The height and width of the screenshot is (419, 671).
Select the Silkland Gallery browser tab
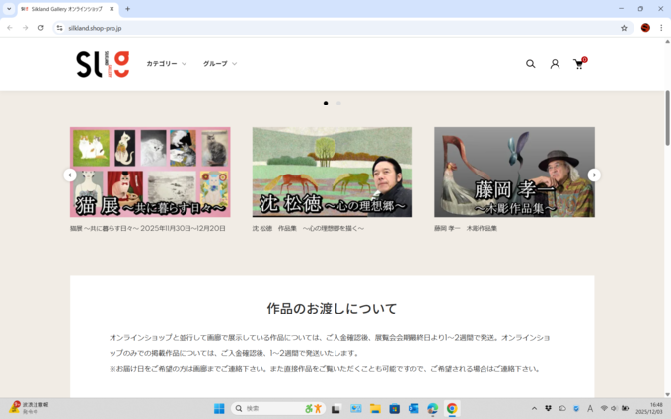(68, 9)
